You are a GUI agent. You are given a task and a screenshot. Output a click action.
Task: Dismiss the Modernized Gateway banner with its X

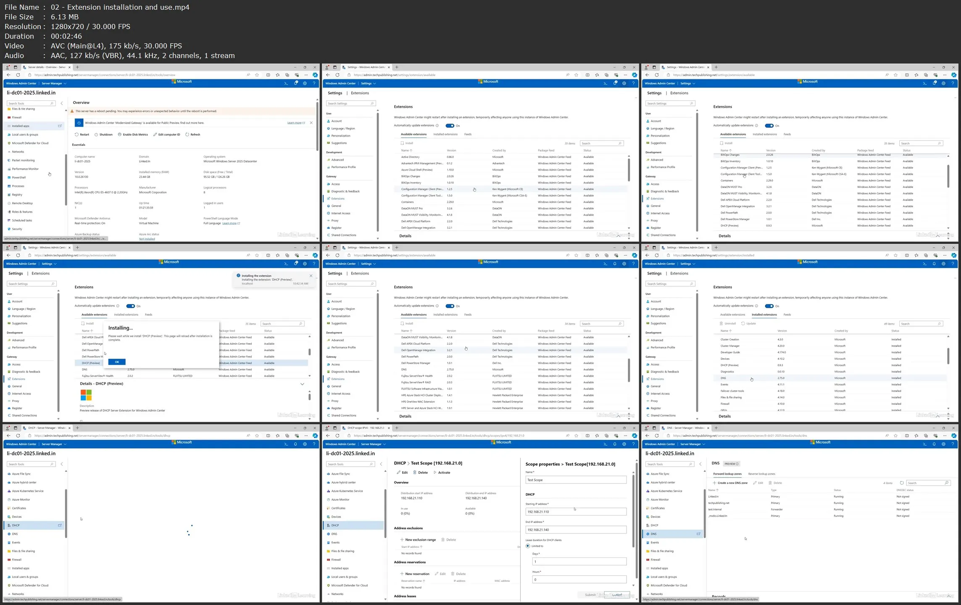point(311,123)
